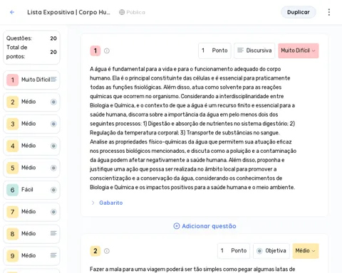Go back using the left arrow icon
The width and height of the screenshot is (342, 273).
coord(12,12)
